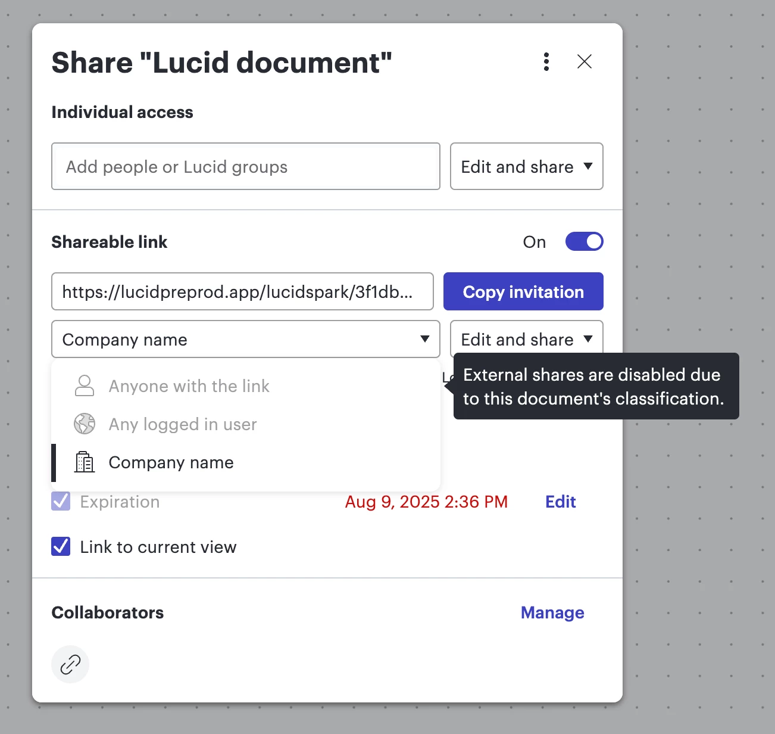Turn off the Shareable link toggle
Viewport: 775px width, 734px height.
point(585,241)
